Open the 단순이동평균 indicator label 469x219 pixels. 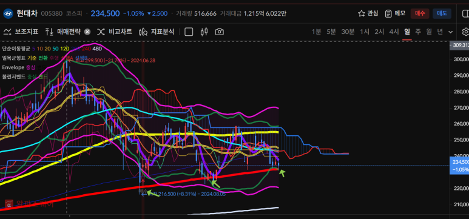16,49
